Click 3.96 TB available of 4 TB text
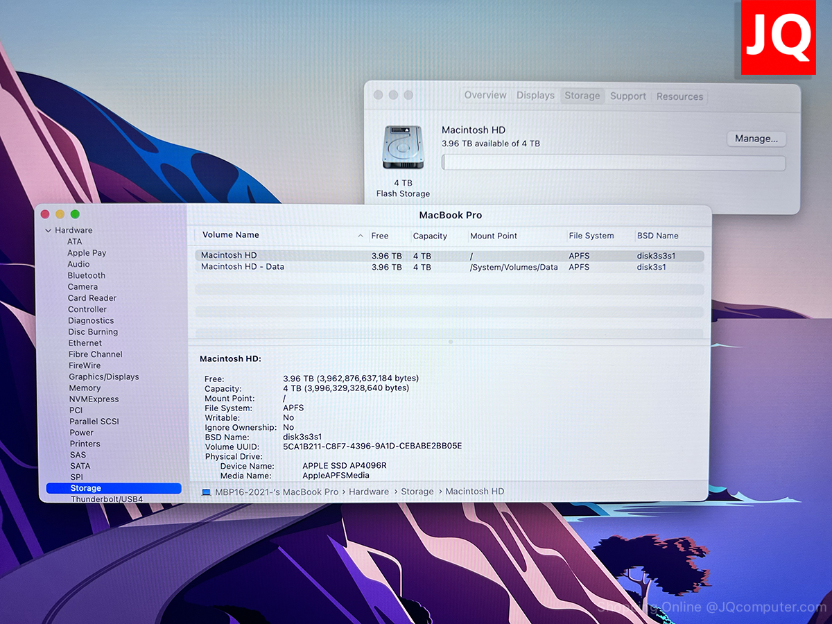The height and width of the screenshot is (624, 832). (491, 144)
